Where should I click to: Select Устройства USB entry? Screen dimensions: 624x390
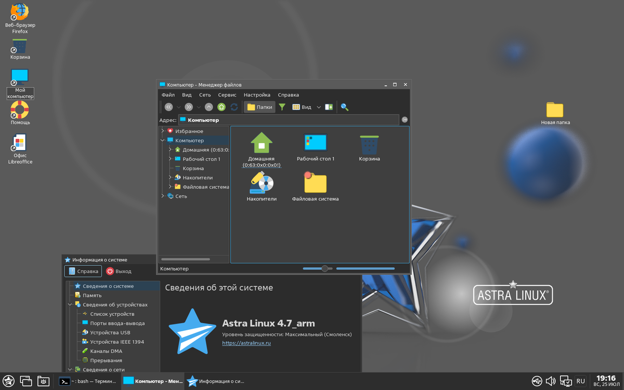(110, 333)
